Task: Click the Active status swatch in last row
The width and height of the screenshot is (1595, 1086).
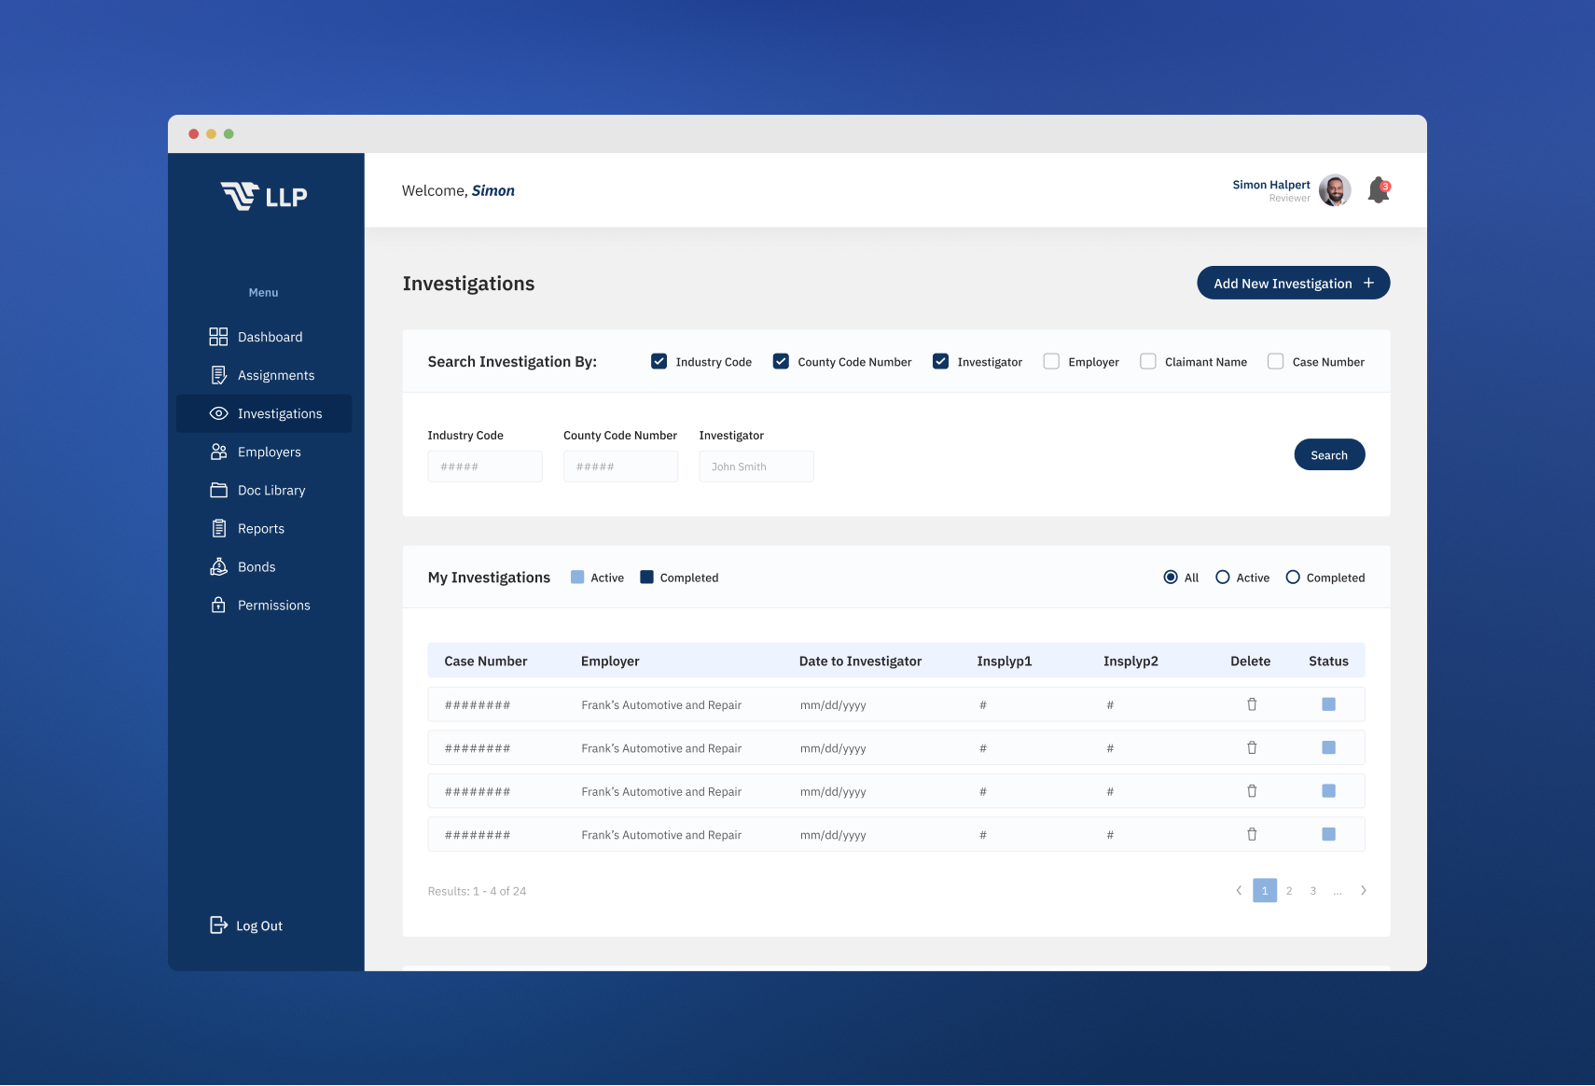Action: pyautogui.click(x=1328, y=834)
